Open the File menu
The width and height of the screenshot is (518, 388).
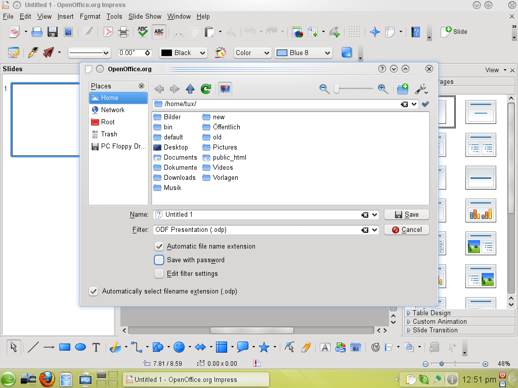tap(8, 17)
